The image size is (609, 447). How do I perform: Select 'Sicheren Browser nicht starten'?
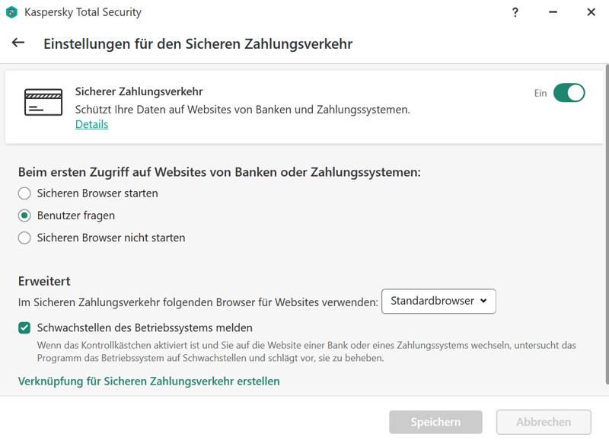(x=24, y=238)
